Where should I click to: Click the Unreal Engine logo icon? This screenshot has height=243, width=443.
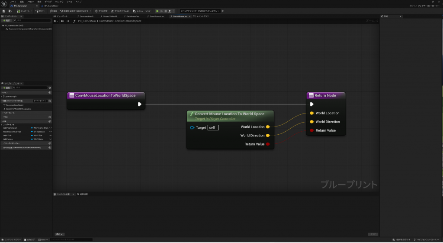pyautogui.click(x=4, y=3)
